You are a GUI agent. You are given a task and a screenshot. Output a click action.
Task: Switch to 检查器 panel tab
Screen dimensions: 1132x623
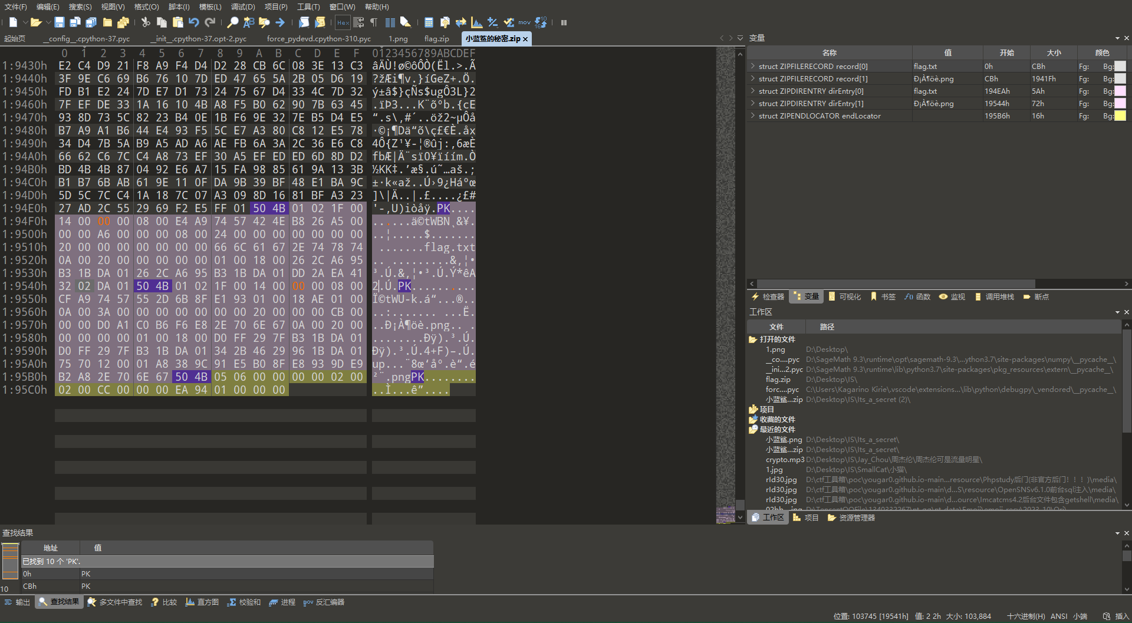768,296
